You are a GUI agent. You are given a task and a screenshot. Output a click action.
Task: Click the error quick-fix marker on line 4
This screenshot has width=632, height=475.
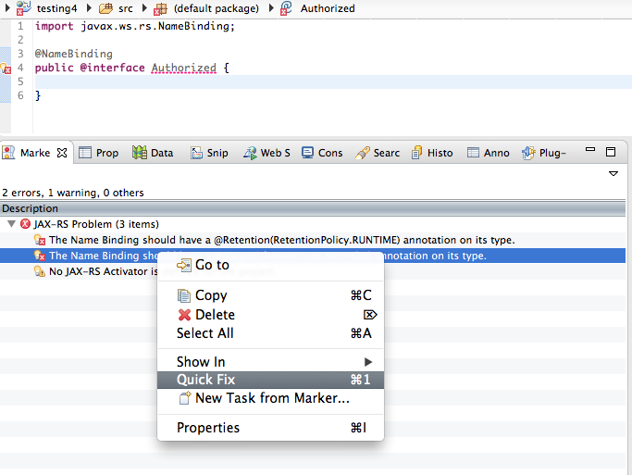pos(6,69)
